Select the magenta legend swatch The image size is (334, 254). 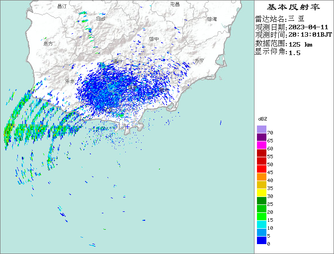click(261, 145)
